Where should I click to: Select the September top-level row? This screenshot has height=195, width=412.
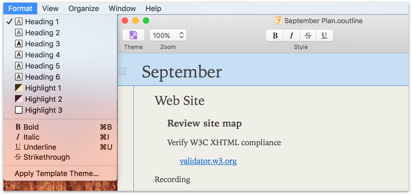click(263, 70)
